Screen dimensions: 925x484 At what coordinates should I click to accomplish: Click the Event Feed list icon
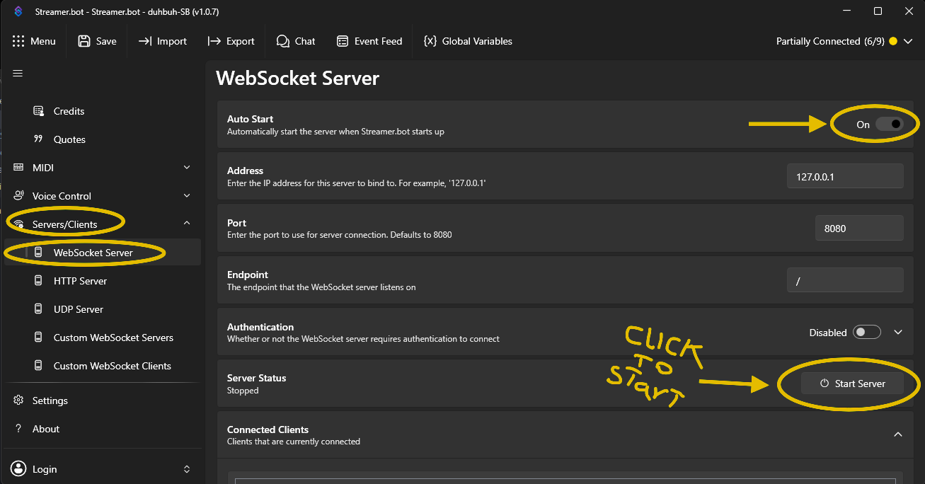coord(343,41)
